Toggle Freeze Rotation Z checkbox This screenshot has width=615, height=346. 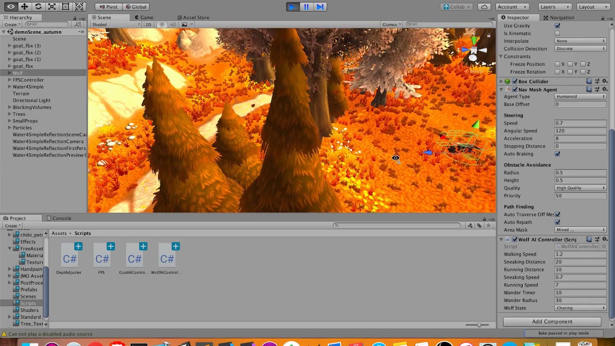(x=583, y=72)
